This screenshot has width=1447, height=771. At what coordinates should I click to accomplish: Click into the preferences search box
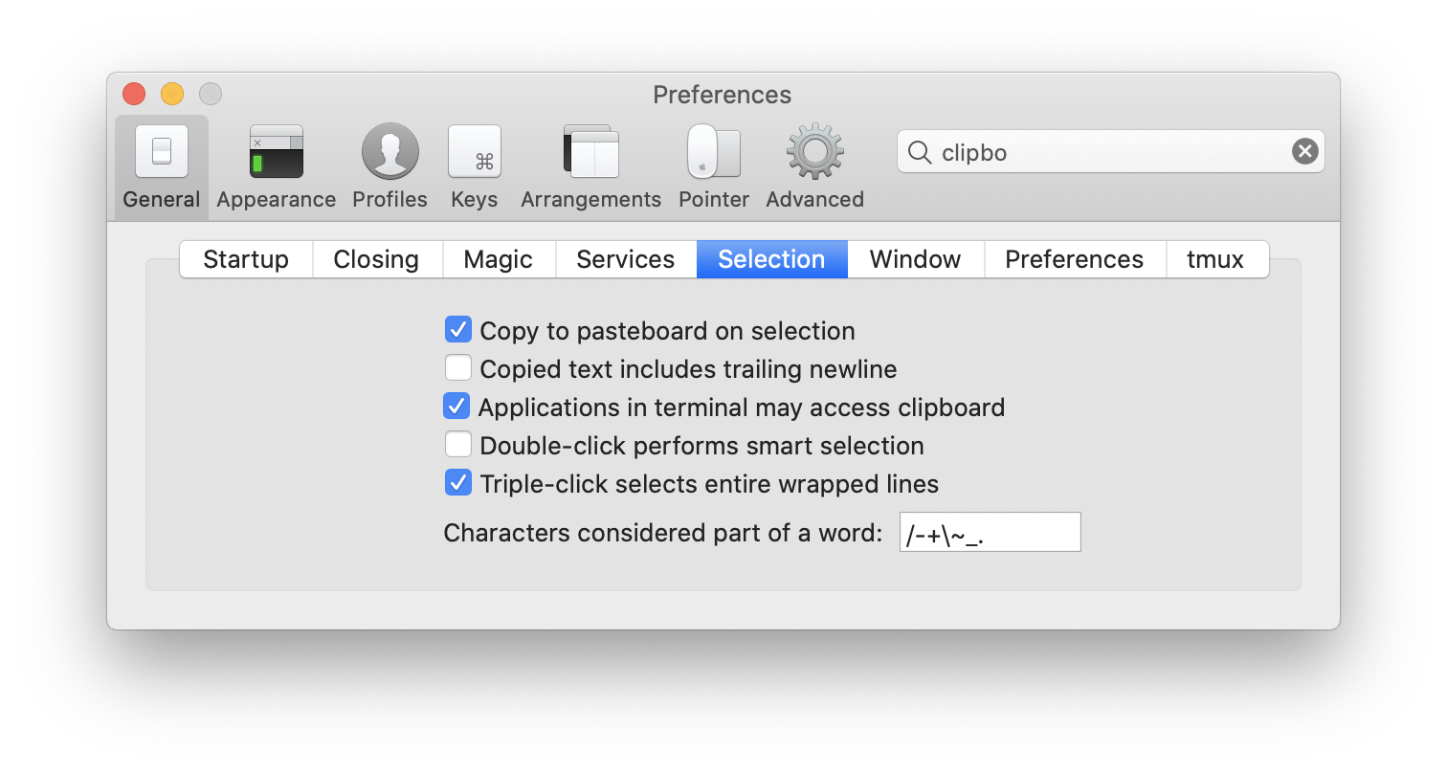[1101, 152]
